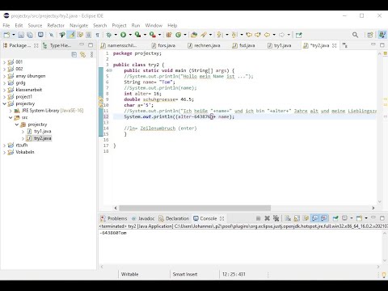The width and height of the screenshot is (388, 291).
Task: Toggle Show Console on Standard Error
Action: click(324, 218)
